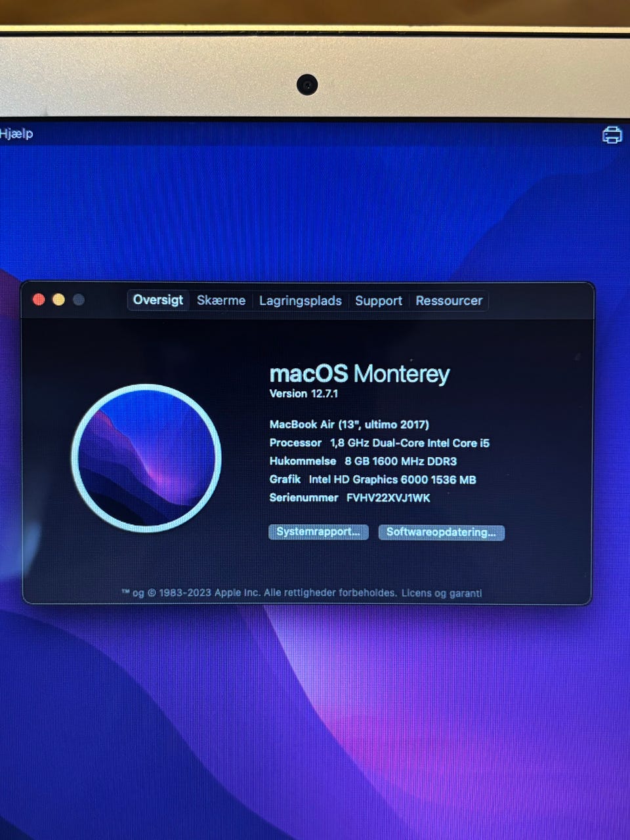Open Systemrapport

(x=318, y=532)
